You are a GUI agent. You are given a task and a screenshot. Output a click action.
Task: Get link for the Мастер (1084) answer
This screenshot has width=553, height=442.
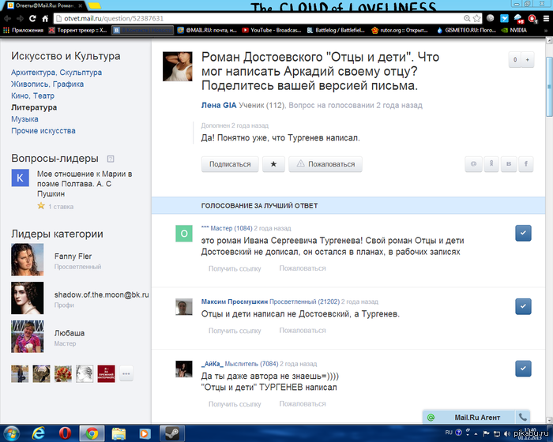pyautogui.click(x=235, y=268)
